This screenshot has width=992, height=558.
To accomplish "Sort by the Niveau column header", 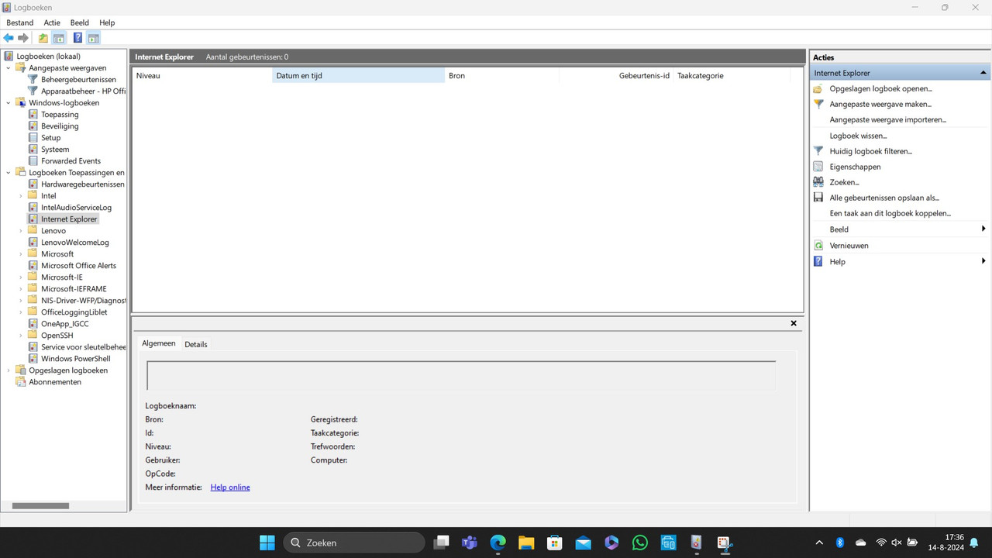I will click(x=202, y=75).
